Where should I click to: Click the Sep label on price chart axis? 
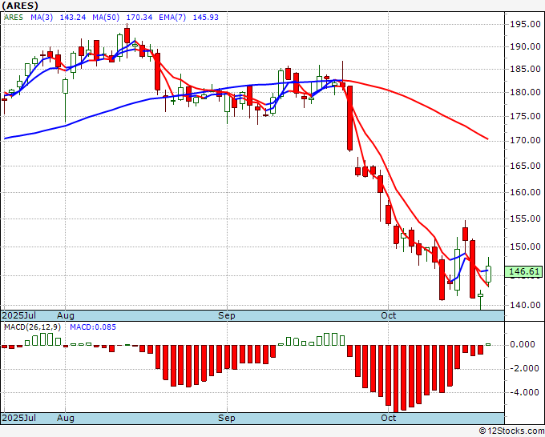click(227, 315)
